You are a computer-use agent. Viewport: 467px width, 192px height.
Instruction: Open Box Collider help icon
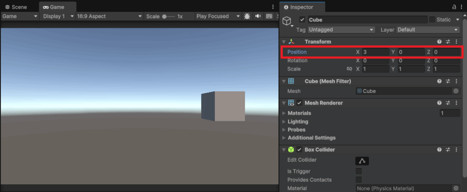439,150
